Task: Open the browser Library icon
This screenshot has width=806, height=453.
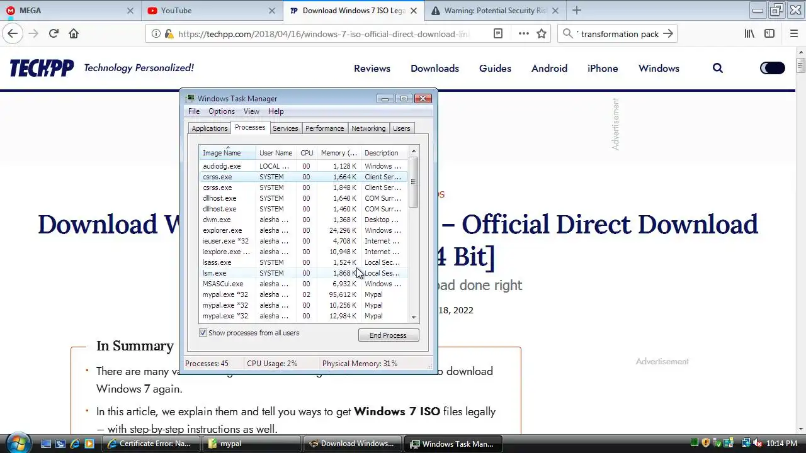Action: click(749, 34)
